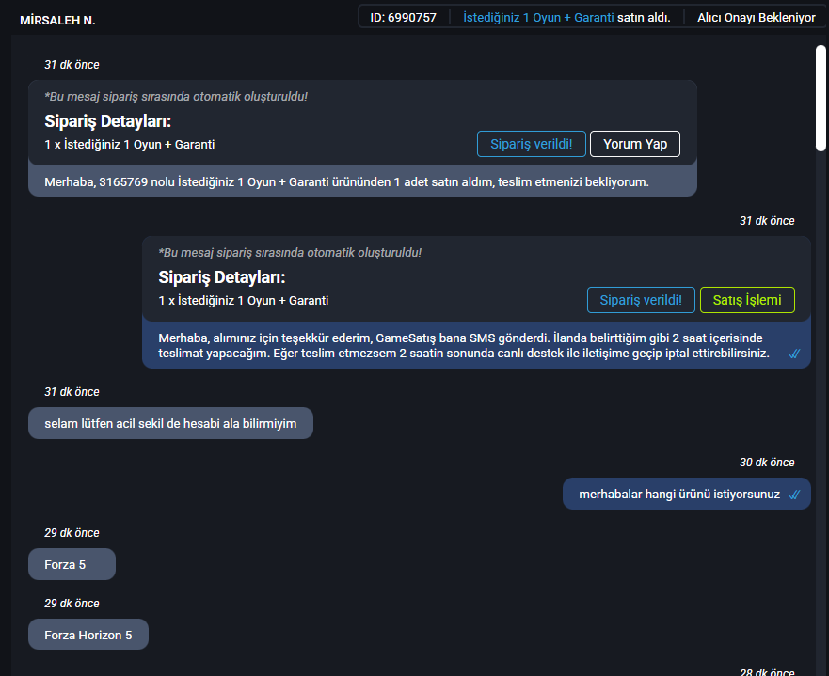Click the read-receipt checkmarks on the delivery message
The width and height of the screenshot is (829, 676).
tap(794, 354)
